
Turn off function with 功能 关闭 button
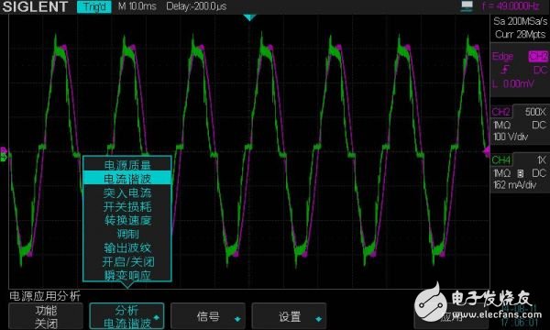[x=46, y=316]
